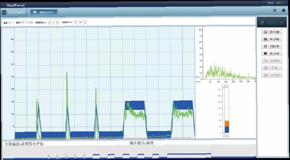Open the 通道2 A2 dropdown
Image resolution: width=290 pixels, height=160 pixels.
(x=24, y=22)
